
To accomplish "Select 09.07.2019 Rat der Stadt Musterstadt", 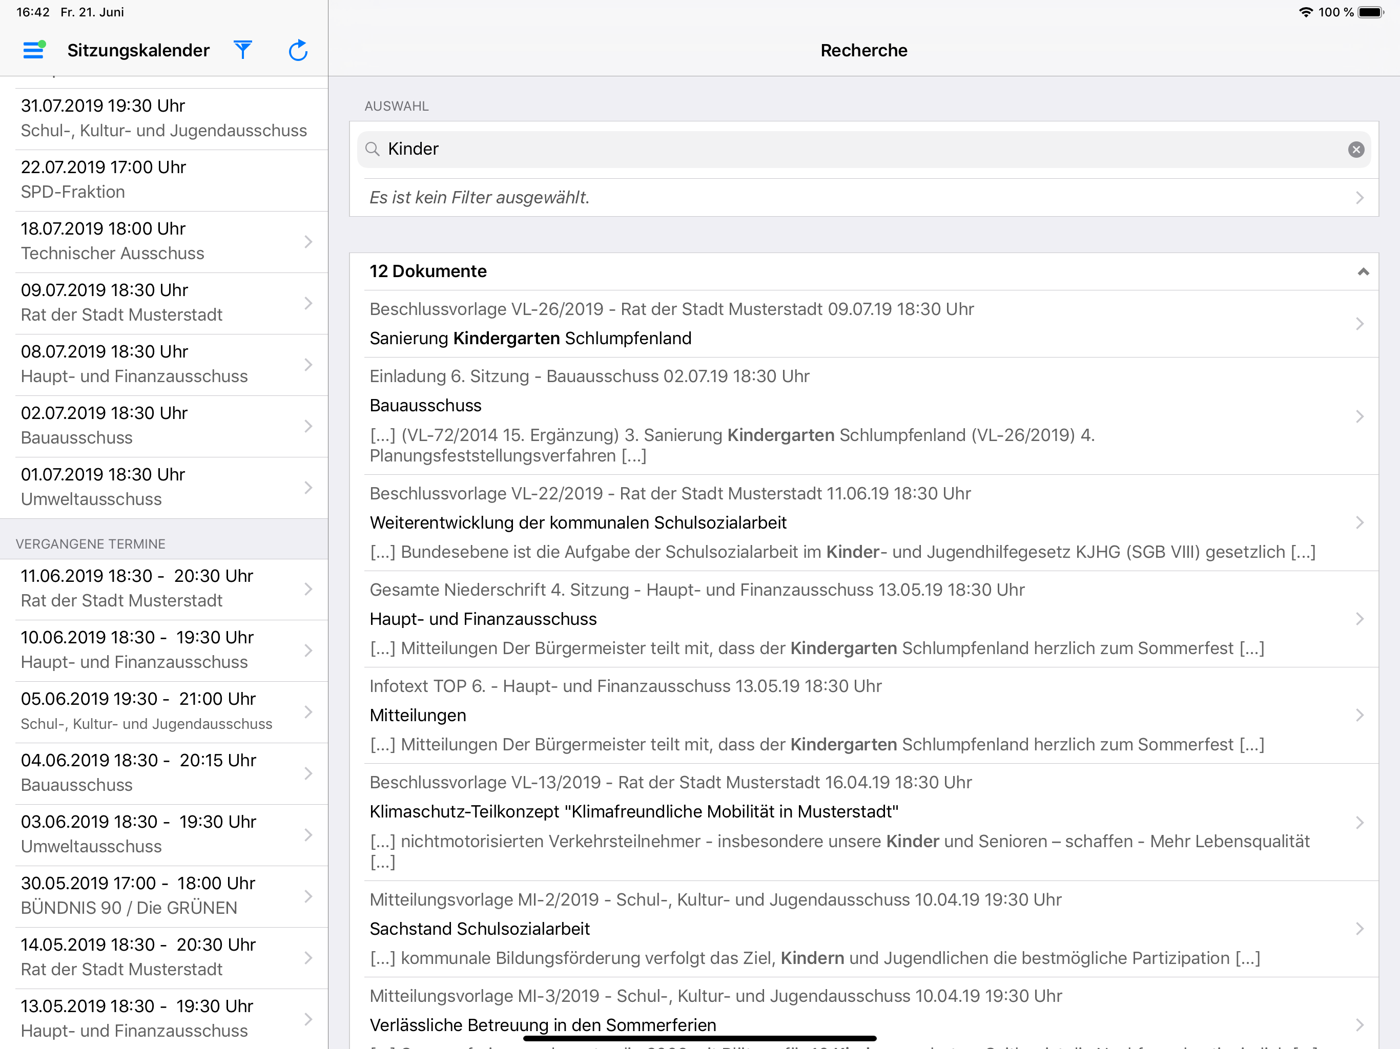I will click(164, 303).
